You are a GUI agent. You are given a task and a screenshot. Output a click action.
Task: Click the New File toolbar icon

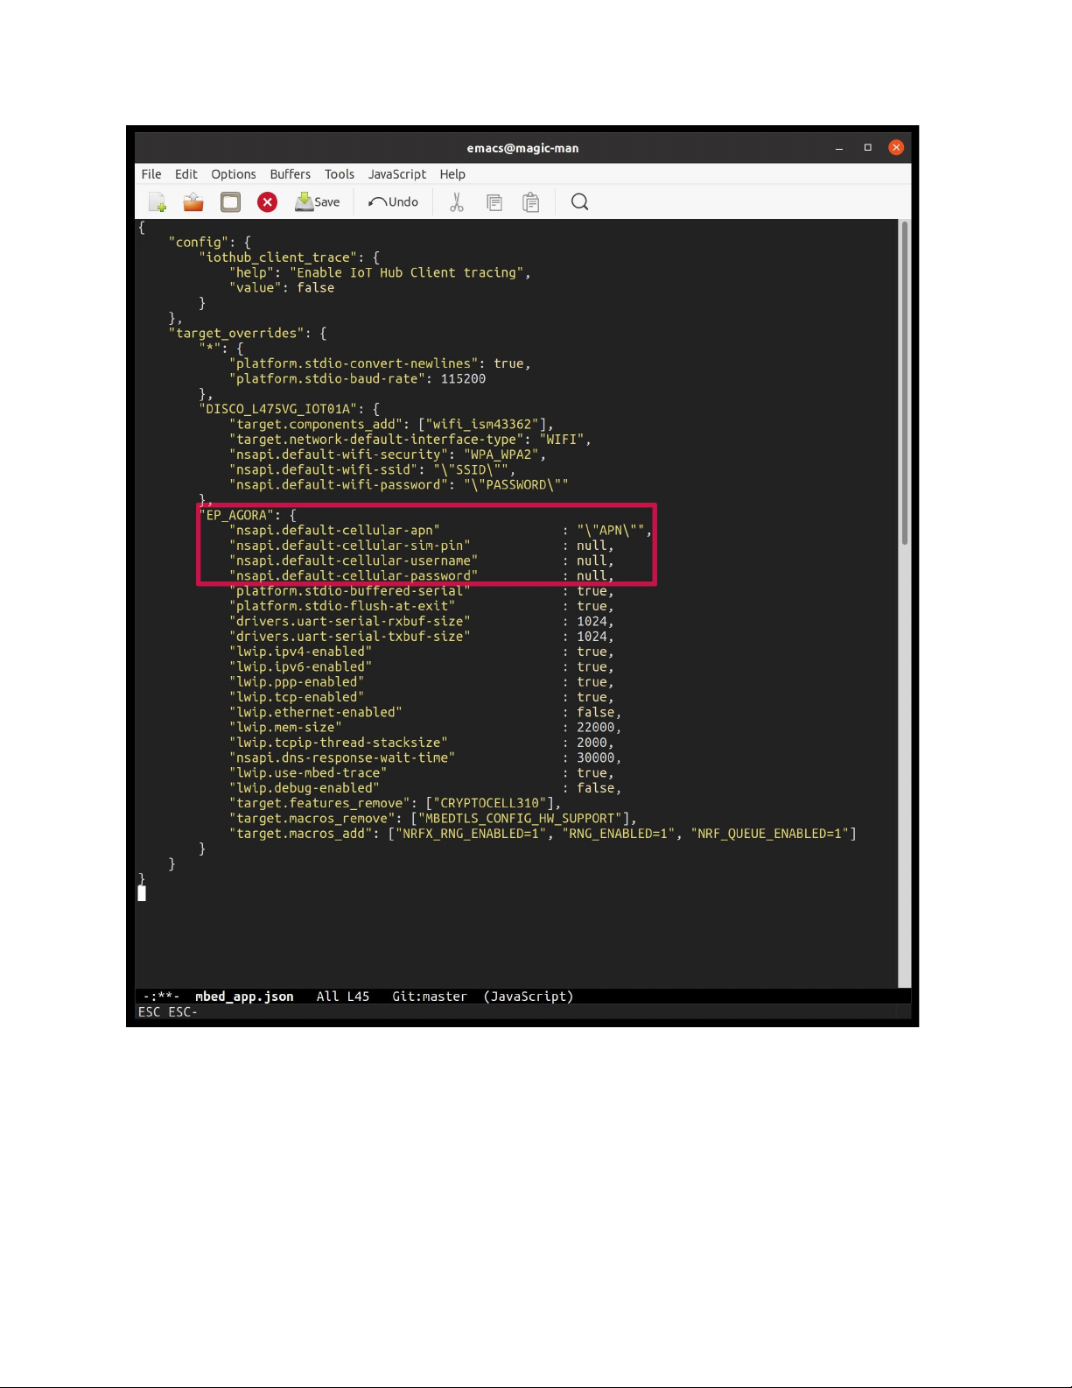tap(158, 202)
